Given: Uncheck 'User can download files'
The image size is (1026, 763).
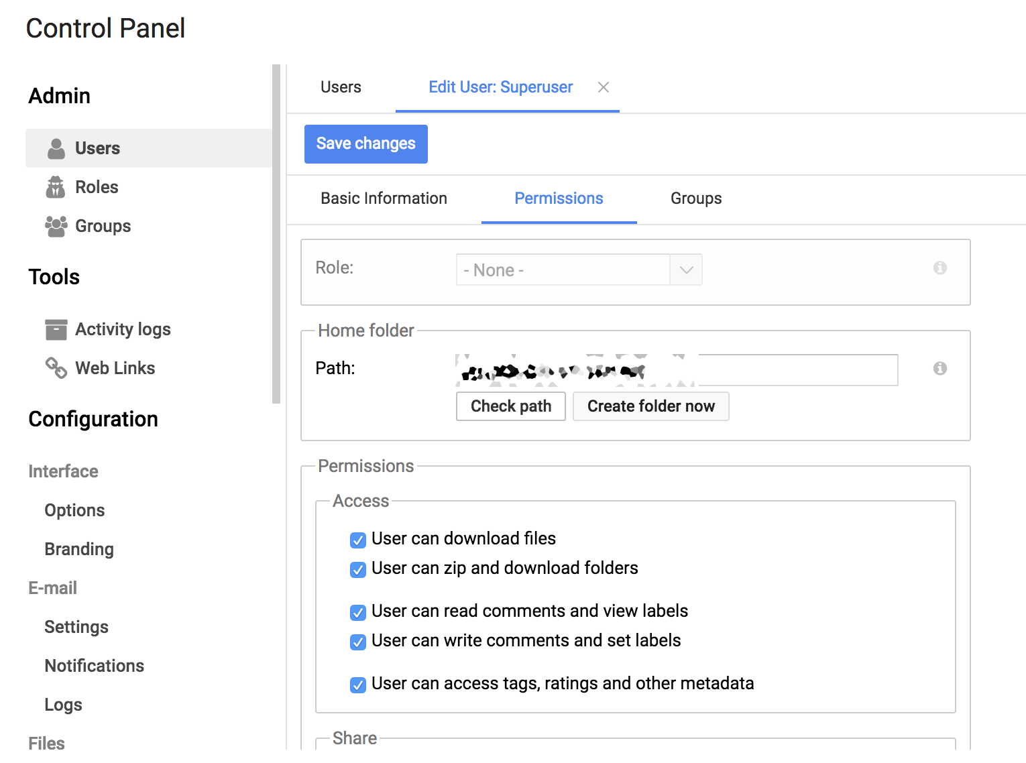Looking at the screenshot, I should tap(358, 540).
